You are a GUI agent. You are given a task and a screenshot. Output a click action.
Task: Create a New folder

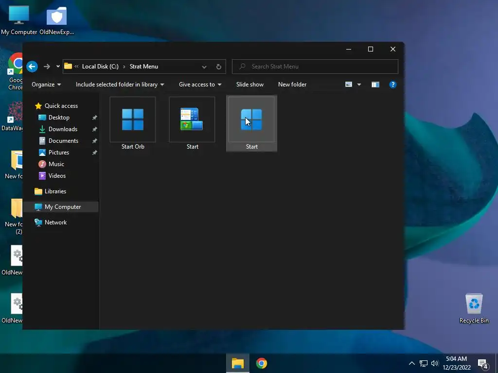click(x=292, y=85)
